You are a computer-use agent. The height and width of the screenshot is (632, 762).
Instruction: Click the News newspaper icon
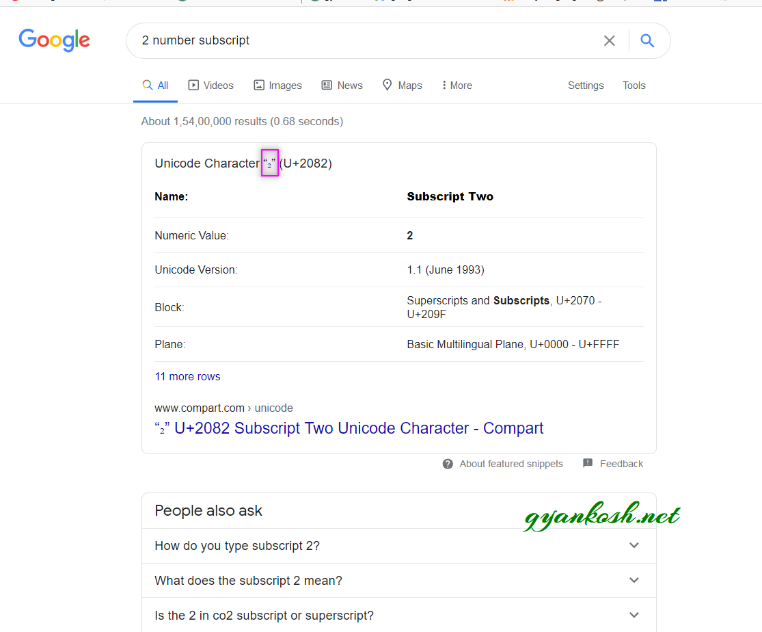pyautogui.click(x=327, y=85)
